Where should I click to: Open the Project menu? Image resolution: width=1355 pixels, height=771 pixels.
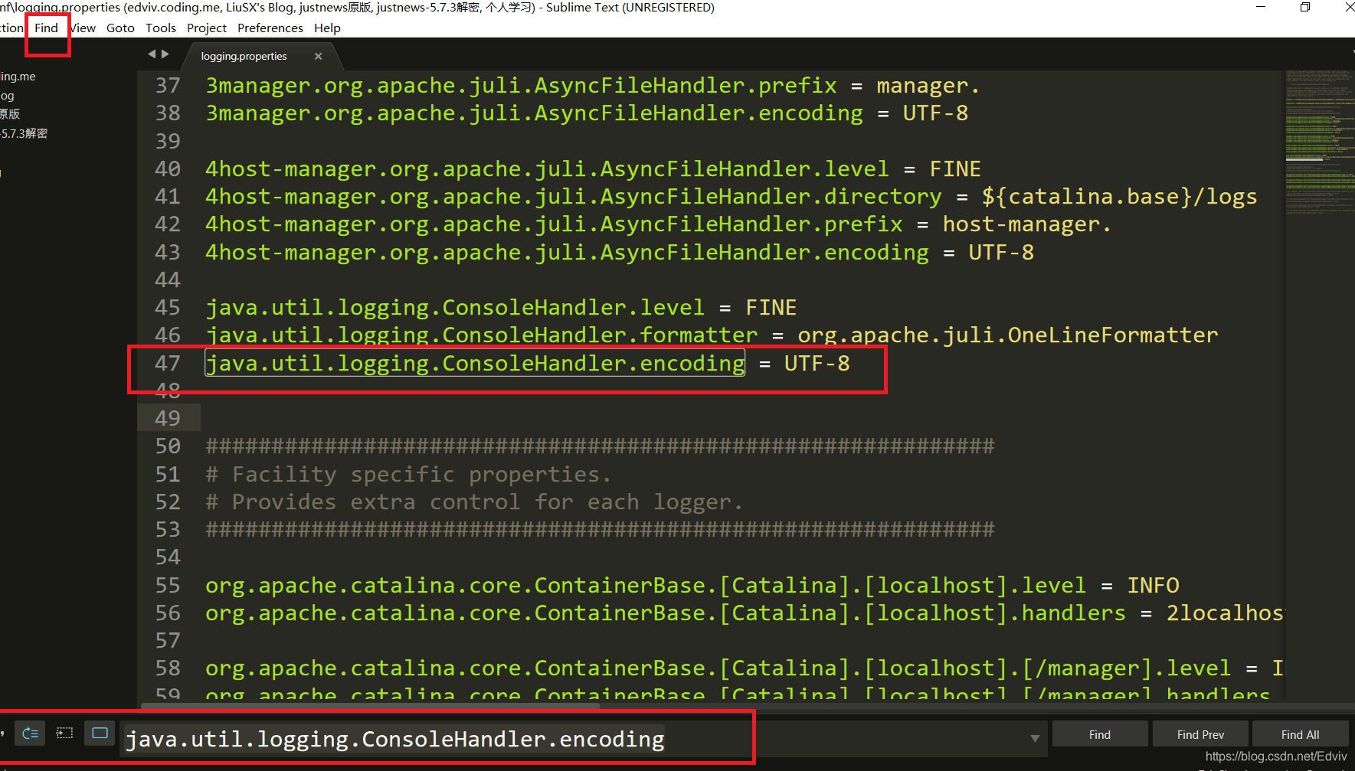tap(207, 28)
